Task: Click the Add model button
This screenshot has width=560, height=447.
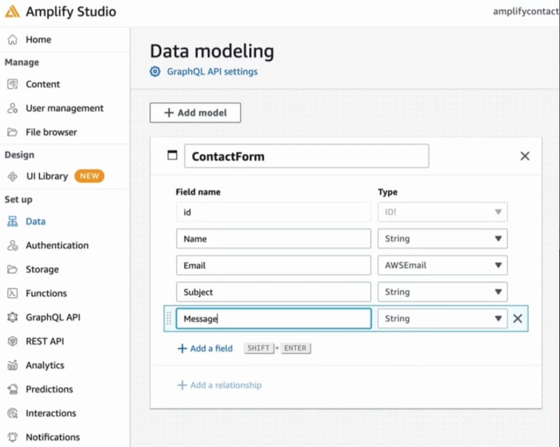Action: click(195, 113)
